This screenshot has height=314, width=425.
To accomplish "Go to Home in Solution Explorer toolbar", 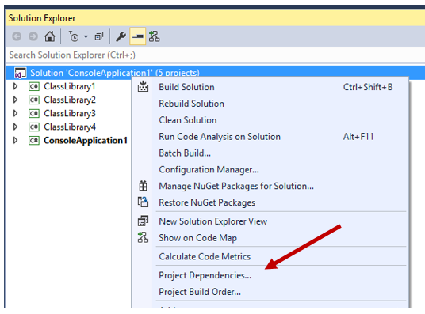I will tap(50, 36).
